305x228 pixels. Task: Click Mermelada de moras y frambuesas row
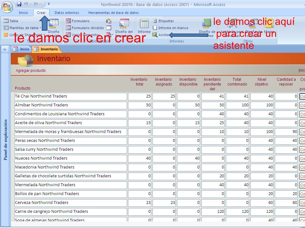tap(71, 132)
